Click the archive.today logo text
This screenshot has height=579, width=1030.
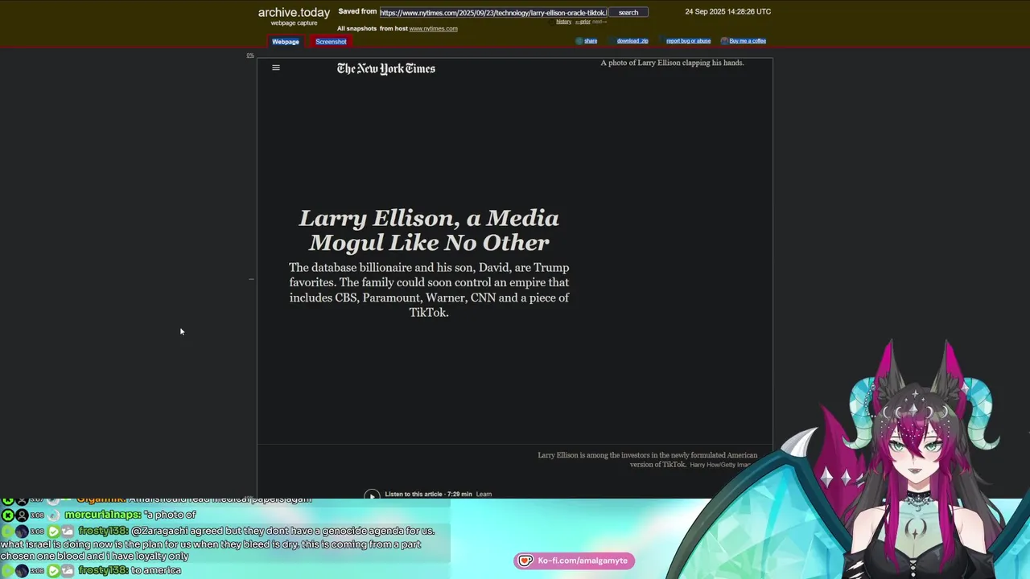(x=294, y=13)
